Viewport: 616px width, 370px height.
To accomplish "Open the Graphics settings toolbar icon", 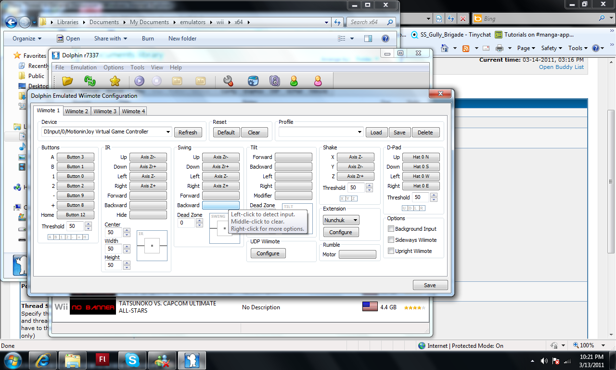I will (253, 80).
